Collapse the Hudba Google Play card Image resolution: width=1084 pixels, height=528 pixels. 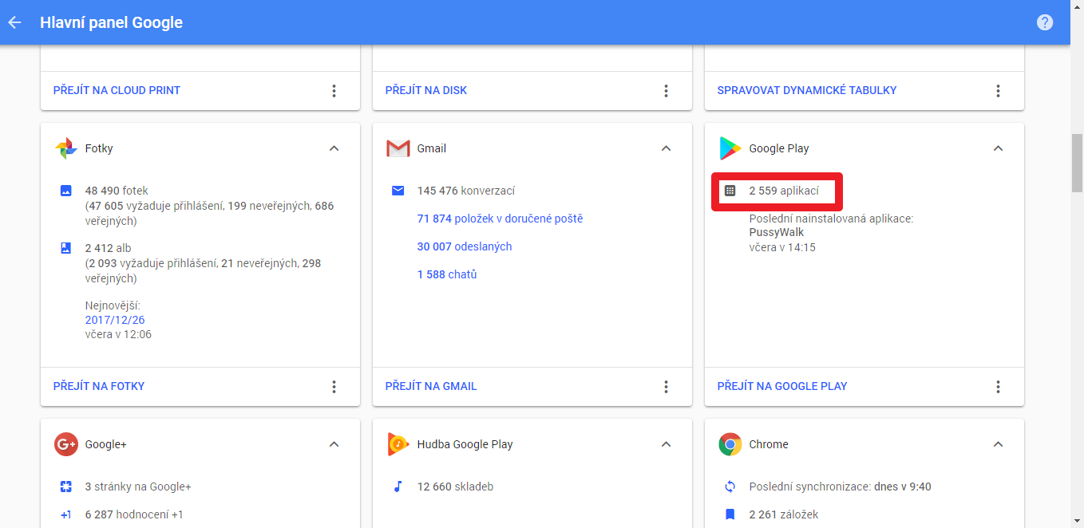[667, 444]
